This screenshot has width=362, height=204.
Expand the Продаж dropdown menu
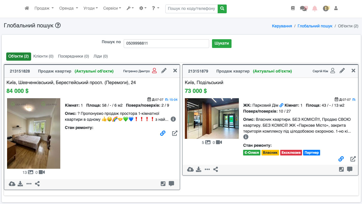point(44,8)
